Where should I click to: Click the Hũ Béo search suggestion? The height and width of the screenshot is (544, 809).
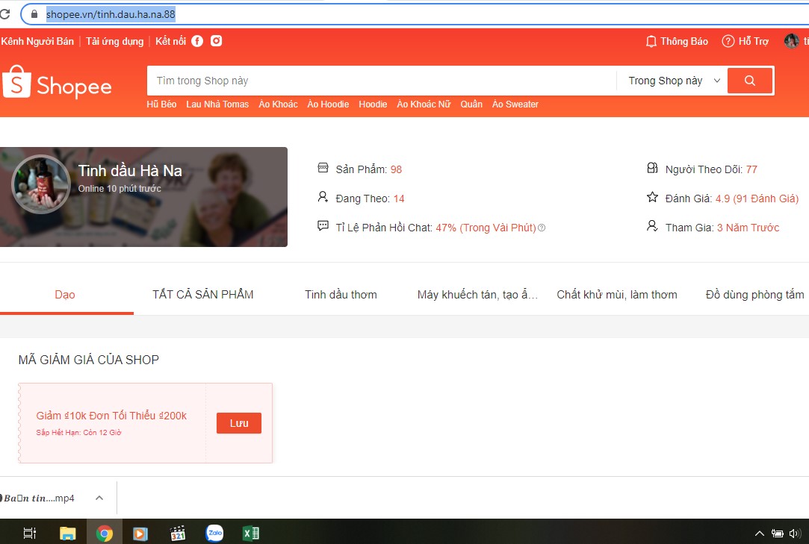point(161,104)
